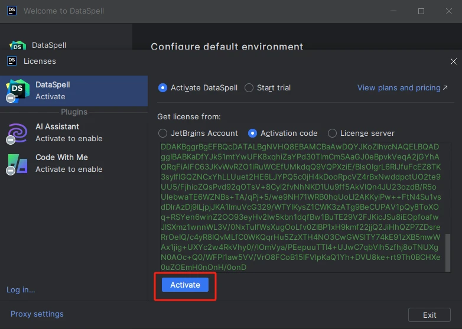Select Activation code license source
Viewport: 462px width, 329px height.
(x=253, y=133)
